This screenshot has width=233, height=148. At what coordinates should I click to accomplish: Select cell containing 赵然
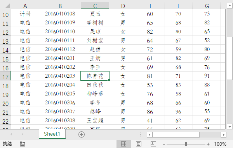point(95,49)
